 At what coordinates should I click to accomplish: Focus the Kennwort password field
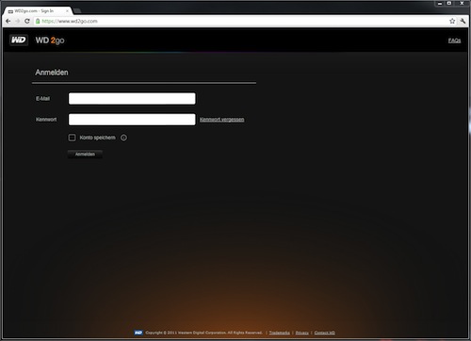[x=132, y=120]
